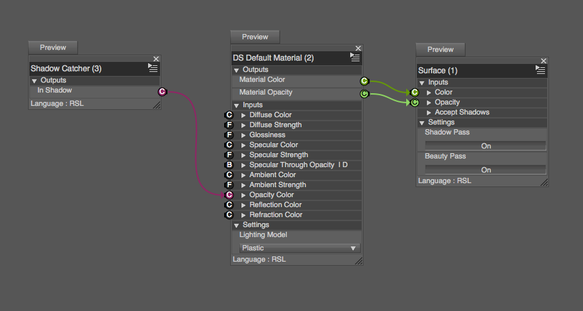Open the Shadow Catcher options menu icon
The height and width of the screenshot is (311, 583).
click(153, 68)
